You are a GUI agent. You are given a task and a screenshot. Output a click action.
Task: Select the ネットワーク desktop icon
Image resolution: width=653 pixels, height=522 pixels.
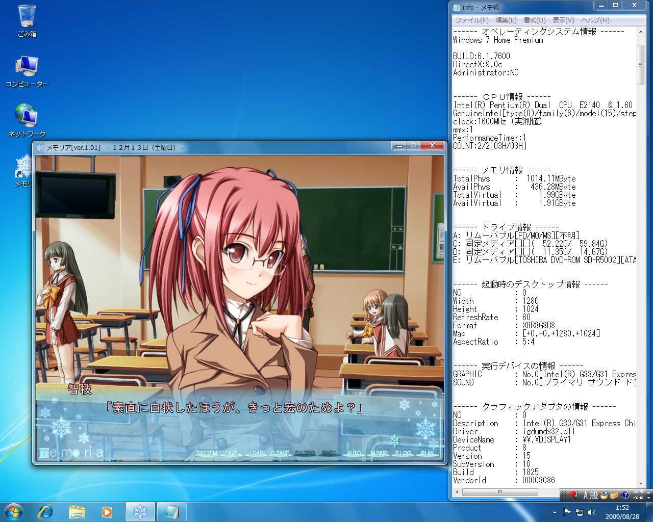point(27,121)
